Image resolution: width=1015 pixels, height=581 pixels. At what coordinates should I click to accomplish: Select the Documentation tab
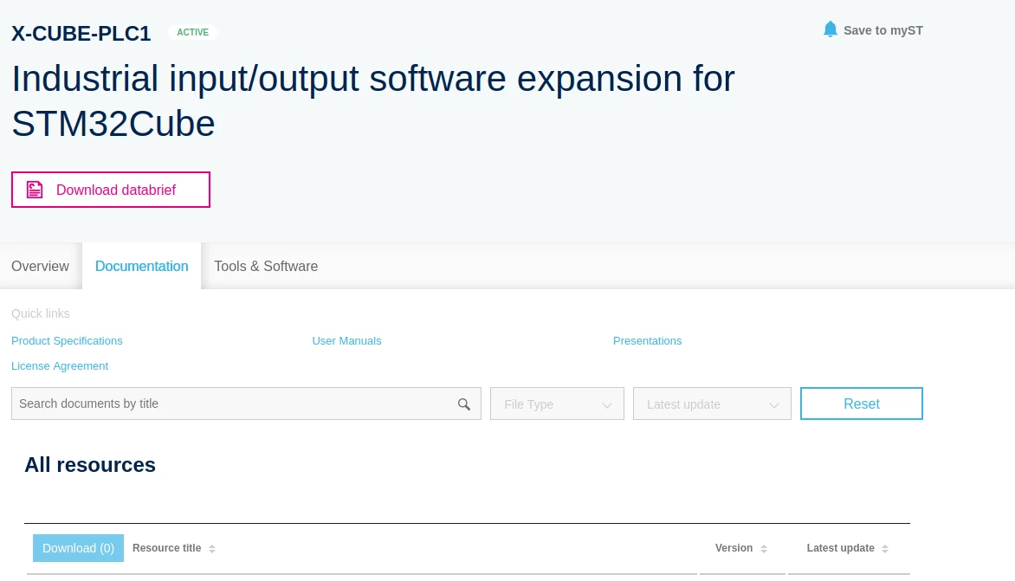click(x=142, y=266)
